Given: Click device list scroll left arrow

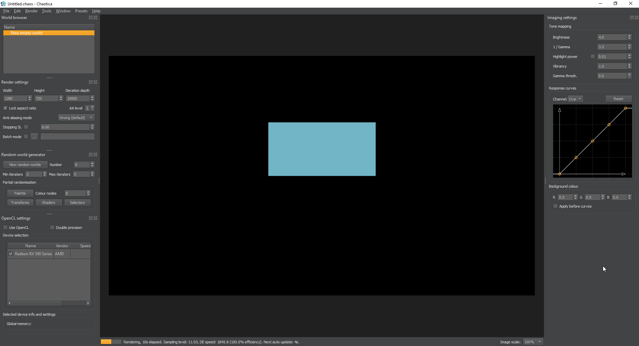Looking at the screenshot, I should pyautogui.click(x=9, y=303).
